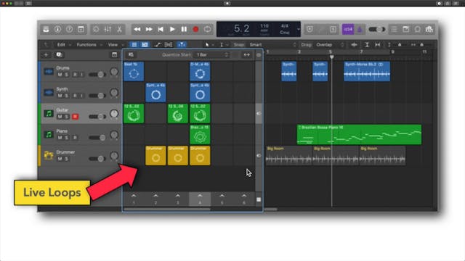The image size is (465, 261).
Task: Toggle Catch playhead button
Action: click(x=182, y=45)
